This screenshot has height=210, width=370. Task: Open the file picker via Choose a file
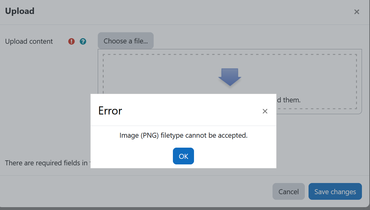click(x=126, y=41)
